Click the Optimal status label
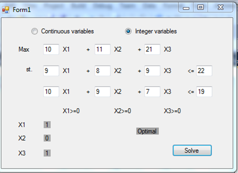Image resolution: width=238 pixels, height=173 pixels. (147, 131)
